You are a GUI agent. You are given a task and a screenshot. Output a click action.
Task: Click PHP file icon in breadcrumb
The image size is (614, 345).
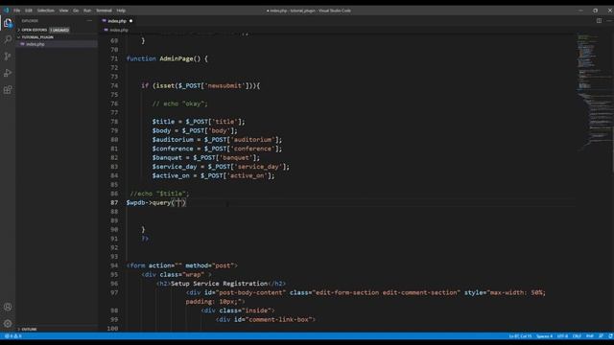[x=106, y=30]
